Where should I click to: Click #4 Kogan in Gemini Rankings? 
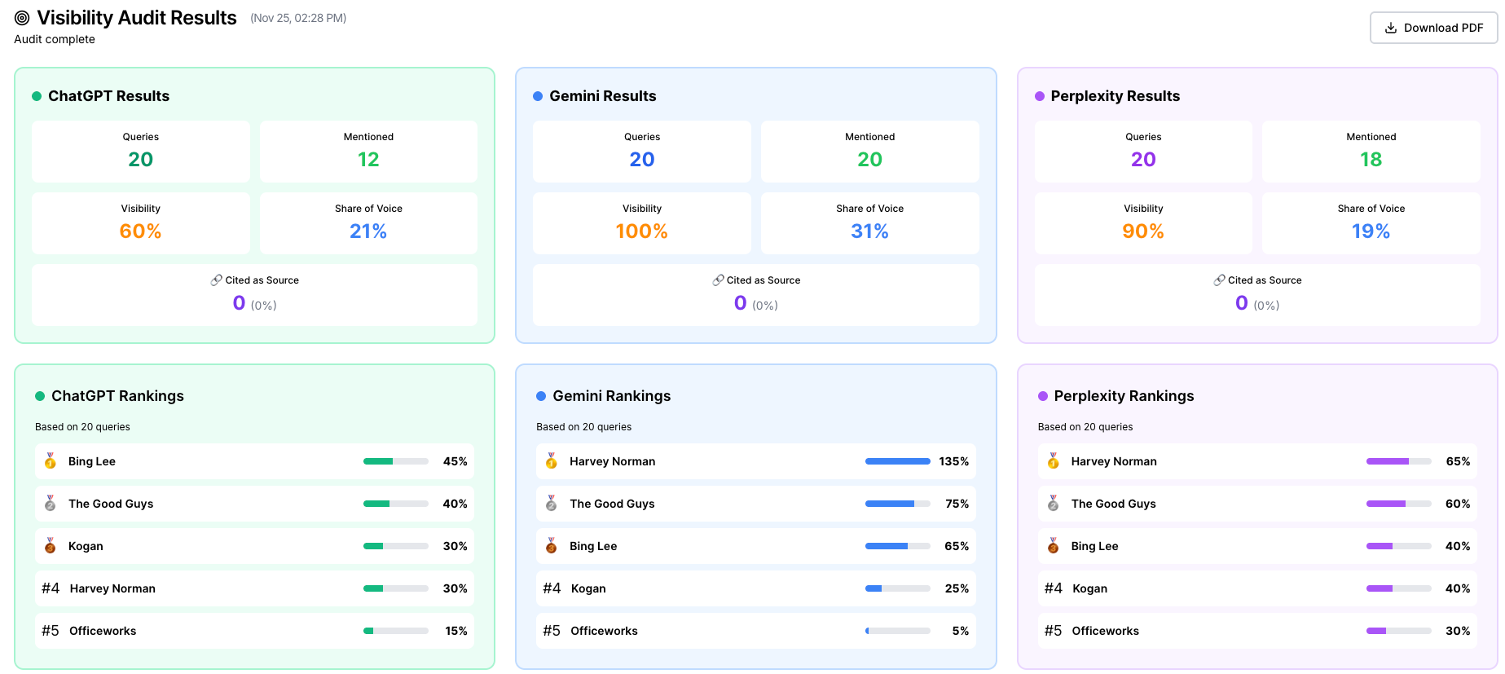756,588
